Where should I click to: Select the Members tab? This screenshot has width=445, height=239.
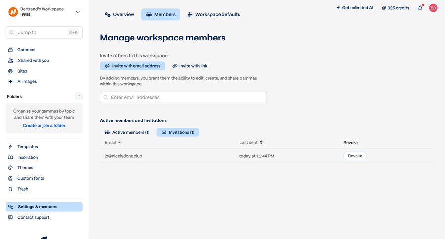[161, 14]
